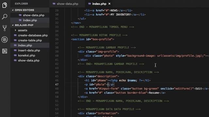Click line number 47 in the gutter
The image size is (209, 117).
pyautogui.click(x=57, y=84)
